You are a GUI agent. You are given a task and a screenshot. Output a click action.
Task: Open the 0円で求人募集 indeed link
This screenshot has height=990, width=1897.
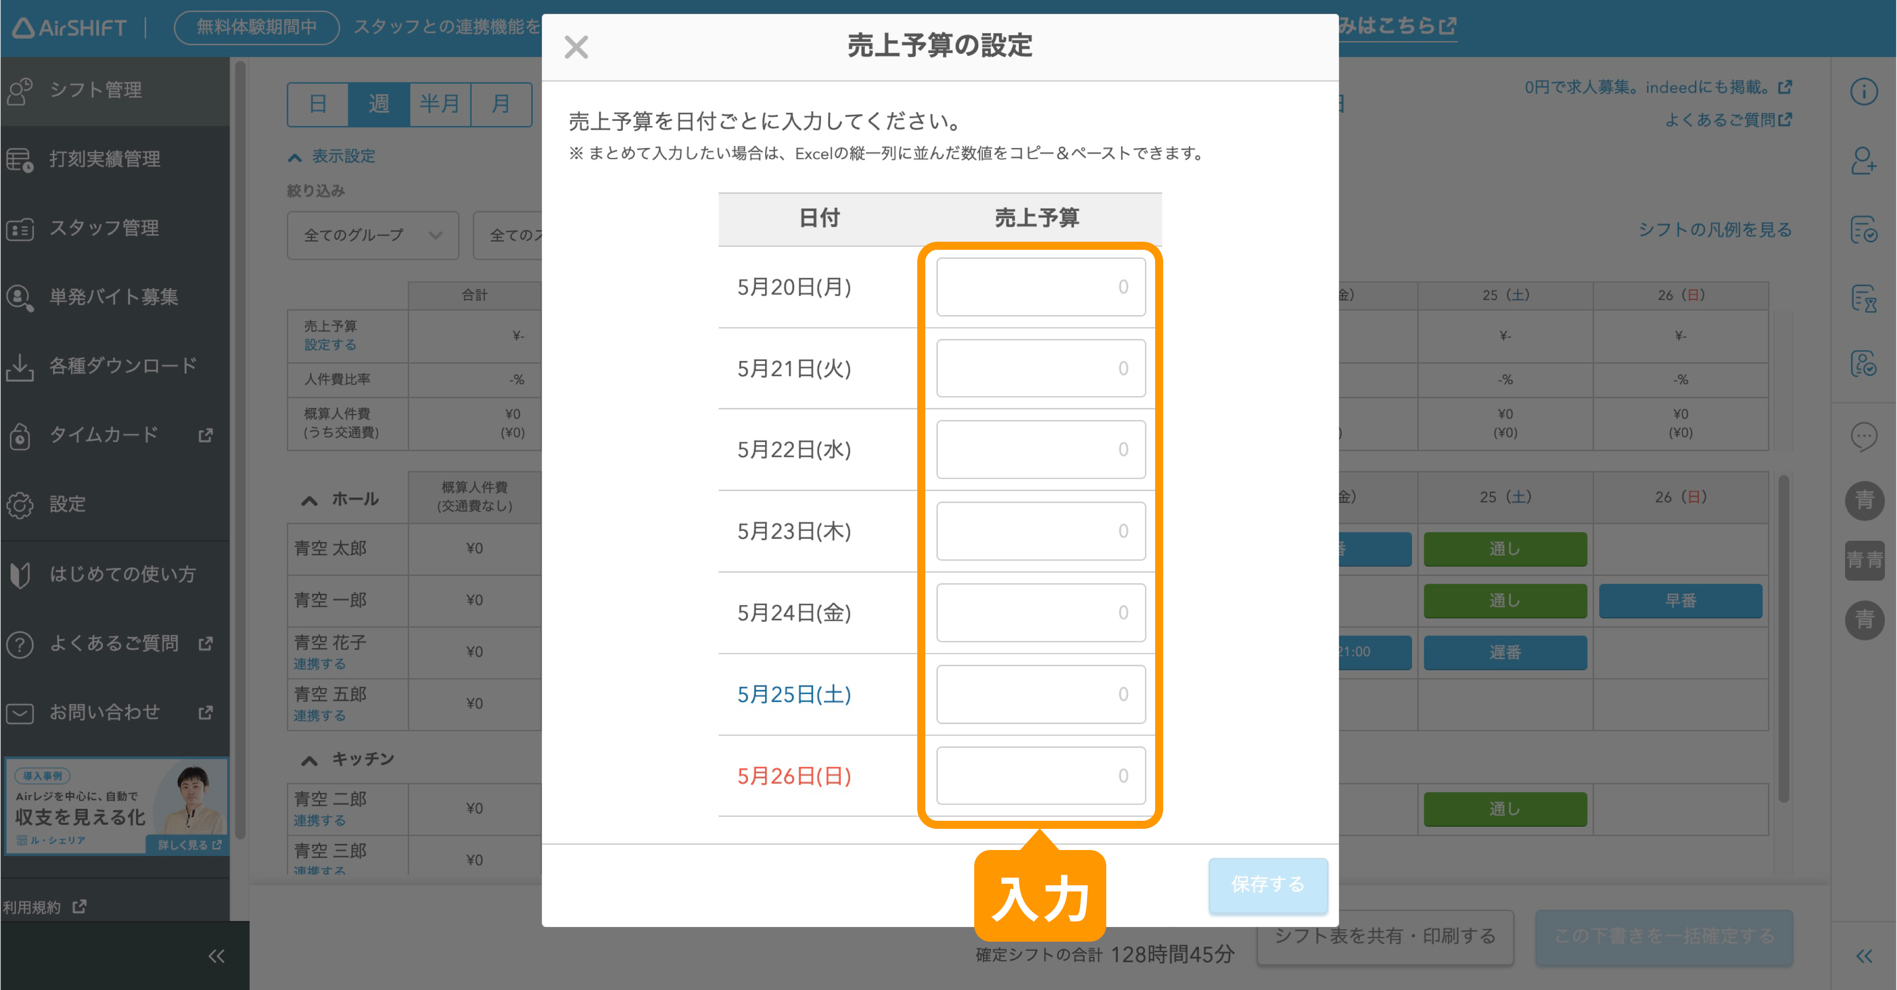1658,88
